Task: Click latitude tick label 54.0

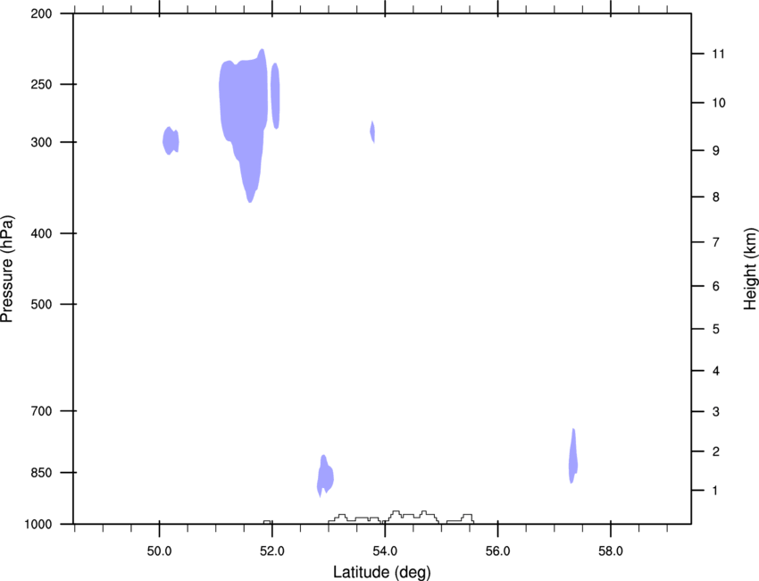Action: point(385,551)
